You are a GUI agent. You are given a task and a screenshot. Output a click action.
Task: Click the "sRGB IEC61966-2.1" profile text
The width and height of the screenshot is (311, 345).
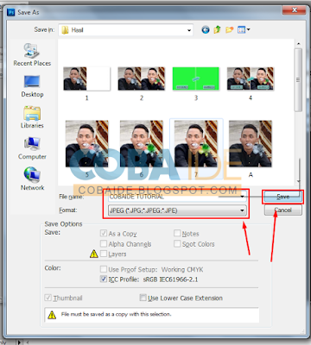[170, 279]
